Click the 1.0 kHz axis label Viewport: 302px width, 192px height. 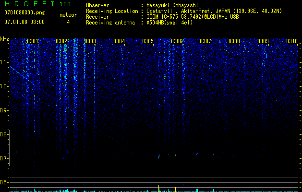click(4, 86)
